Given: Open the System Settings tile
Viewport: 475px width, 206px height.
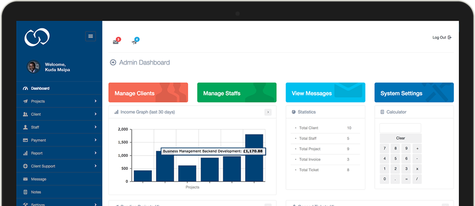Looking at the screenshot, I should [414, 92].
